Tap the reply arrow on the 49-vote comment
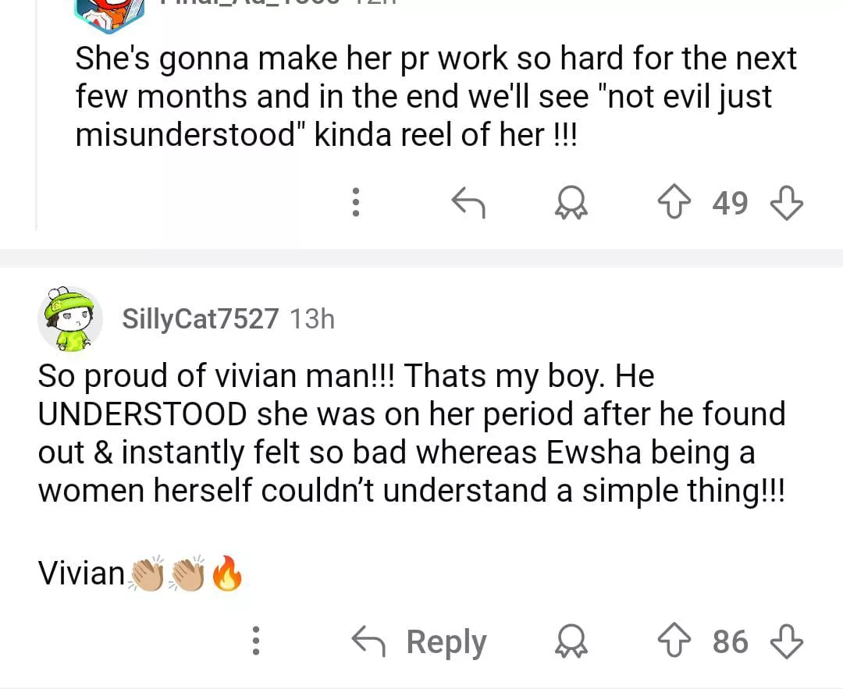The height and width of the screenshot is (689, 843). pos(468,204)
